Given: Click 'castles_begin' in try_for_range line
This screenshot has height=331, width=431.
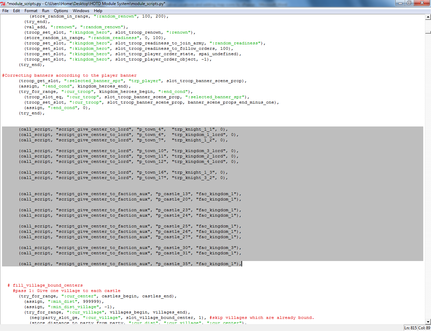Looking at the screenshot, I should tap(119, 296).
